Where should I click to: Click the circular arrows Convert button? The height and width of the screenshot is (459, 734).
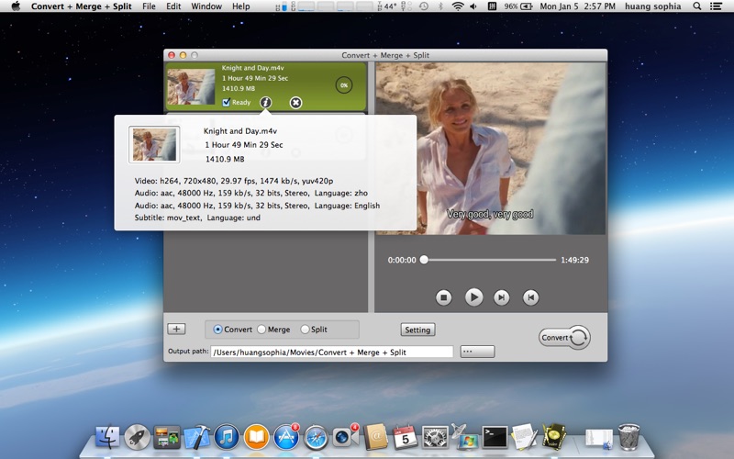point(564,337)
